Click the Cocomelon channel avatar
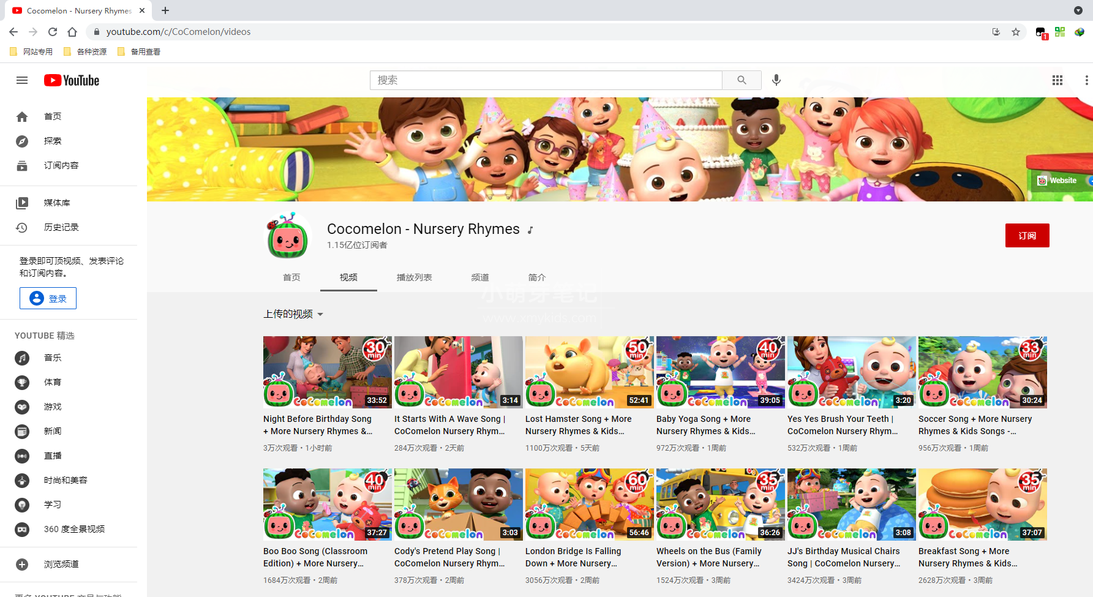The height and width of the screenshot is (597, 1093). tap(287, 236)
